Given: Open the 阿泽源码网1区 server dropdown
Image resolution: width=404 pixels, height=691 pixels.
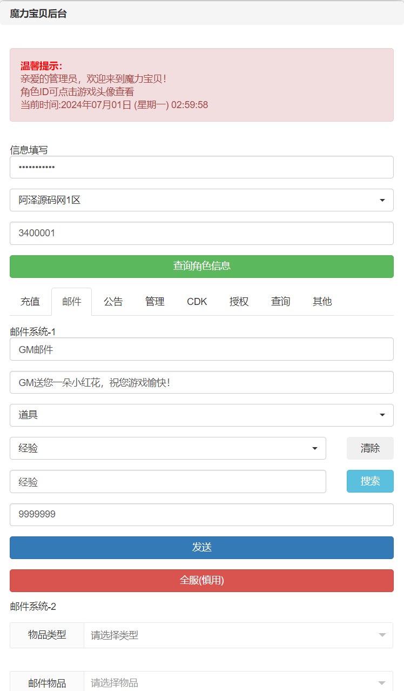Looking at the screenshot, I should (201, 200).
